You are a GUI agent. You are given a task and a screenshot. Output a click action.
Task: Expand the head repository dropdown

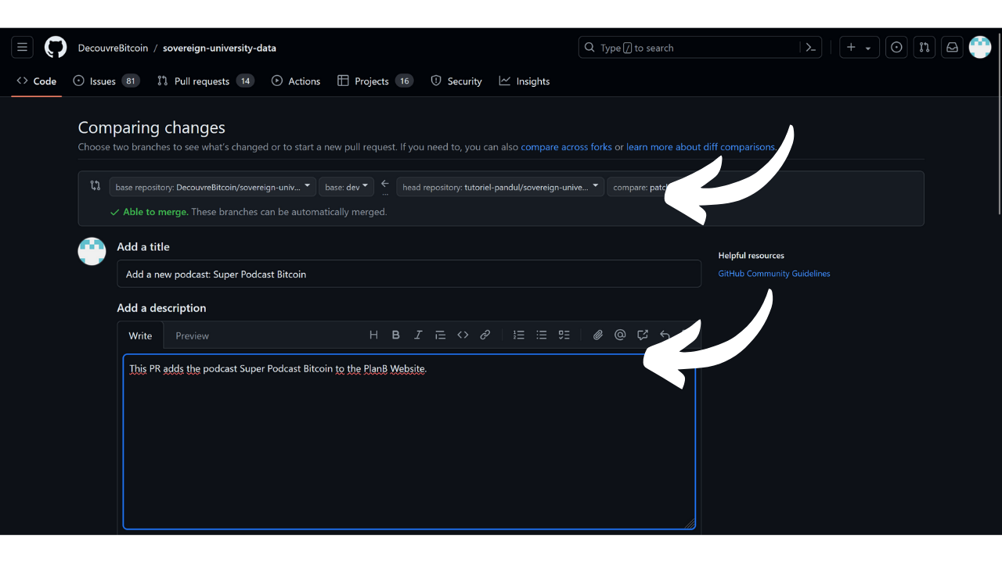(500, 187)
